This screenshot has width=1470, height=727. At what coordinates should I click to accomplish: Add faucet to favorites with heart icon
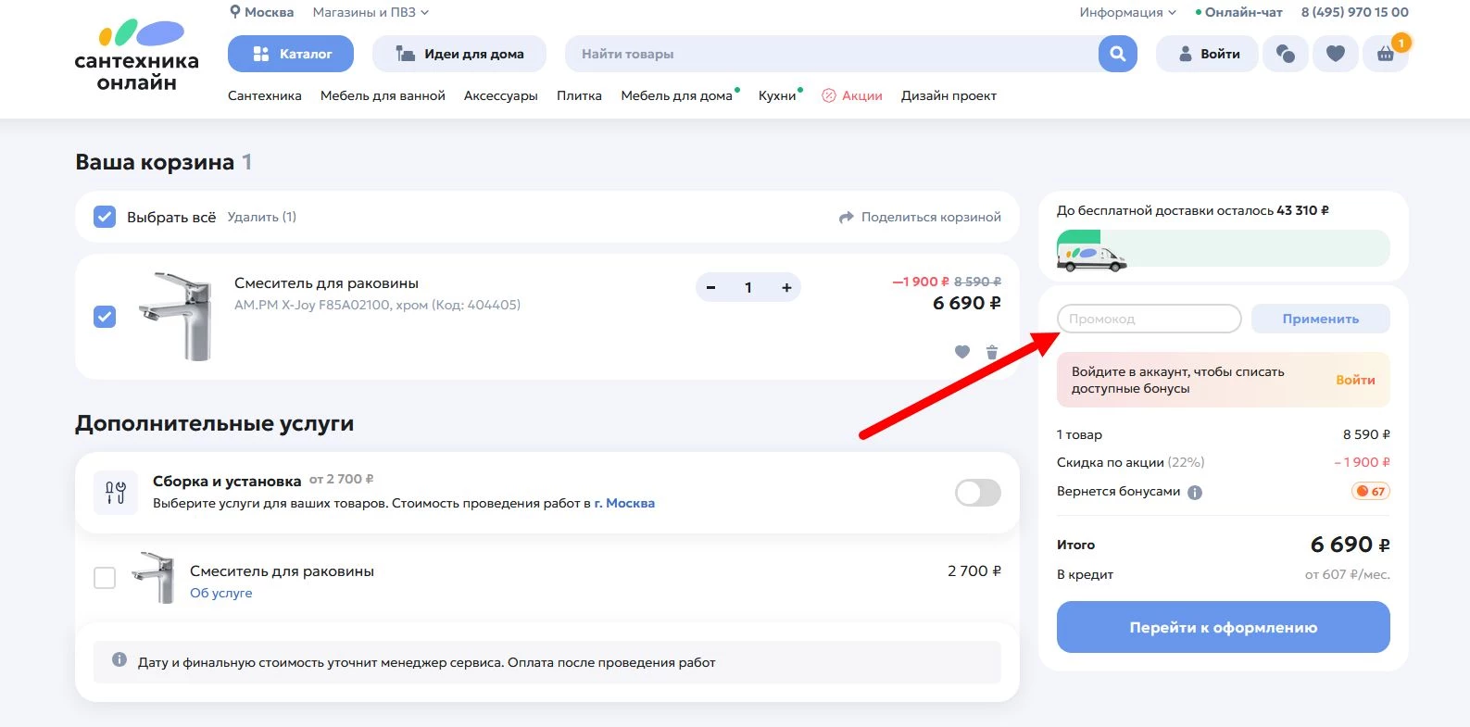tap(962, 352)
